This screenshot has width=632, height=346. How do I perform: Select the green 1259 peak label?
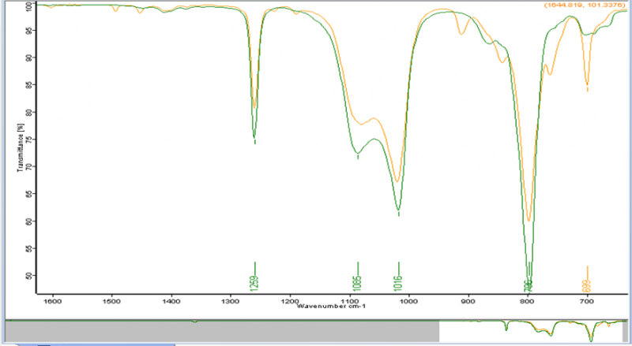coord(254,283)
